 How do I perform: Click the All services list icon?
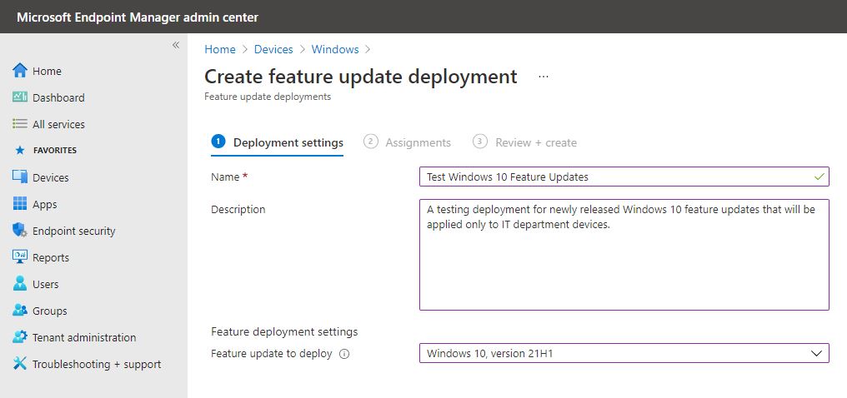tap(20, 124)
